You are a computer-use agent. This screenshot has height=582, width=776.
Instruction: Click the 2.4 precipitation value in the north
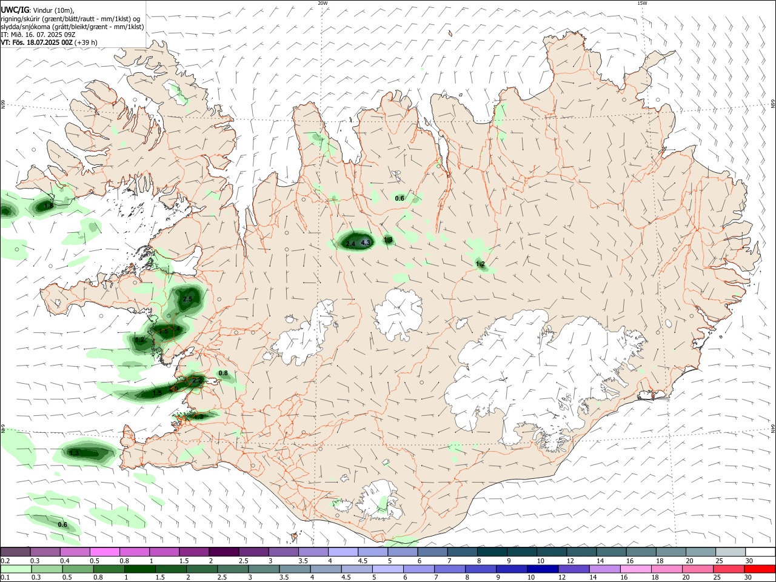point(350,244)
